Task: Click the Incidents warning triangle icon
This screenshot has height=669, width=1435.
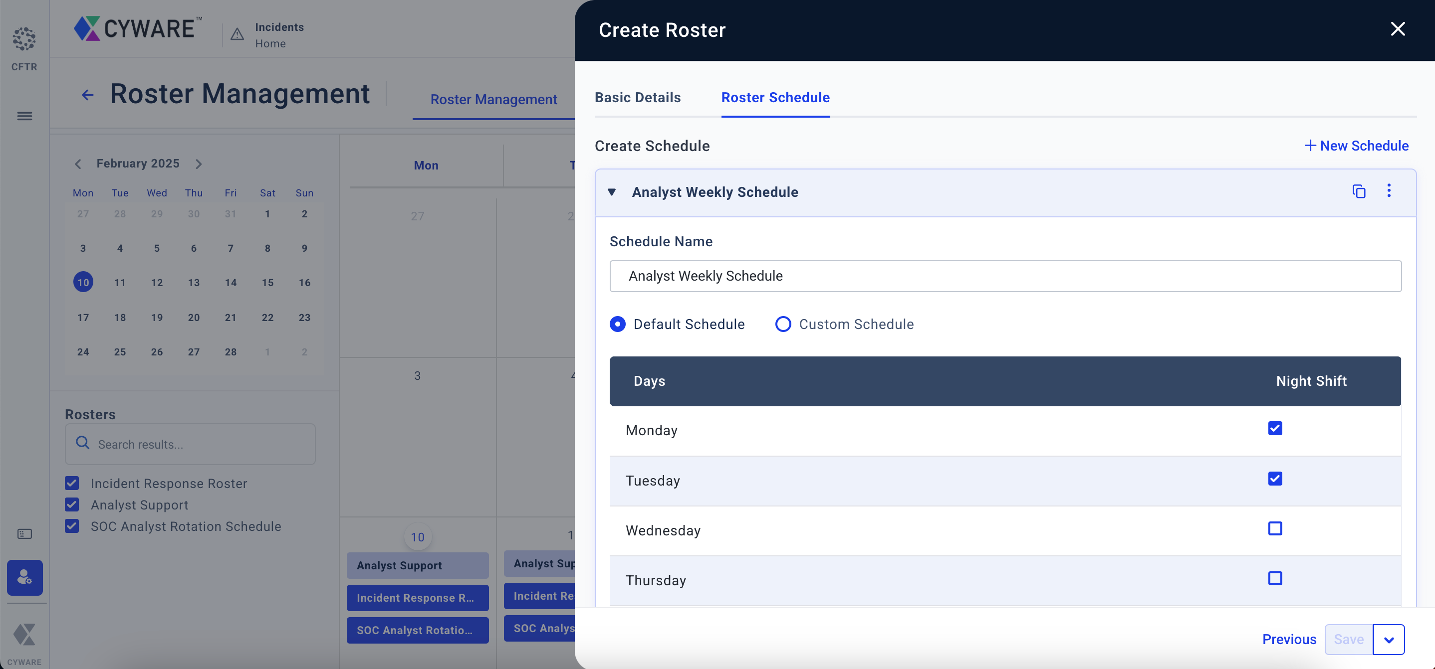Action: click(x=238, y=34)
